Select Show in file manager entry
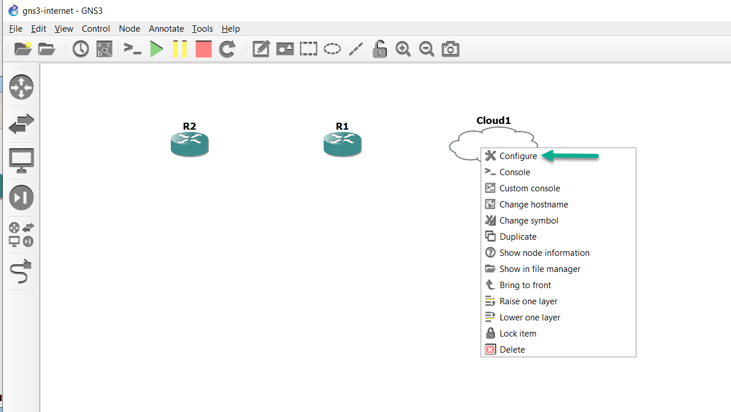The width and height of the screenshot is (731, 412). click(558, 269)
